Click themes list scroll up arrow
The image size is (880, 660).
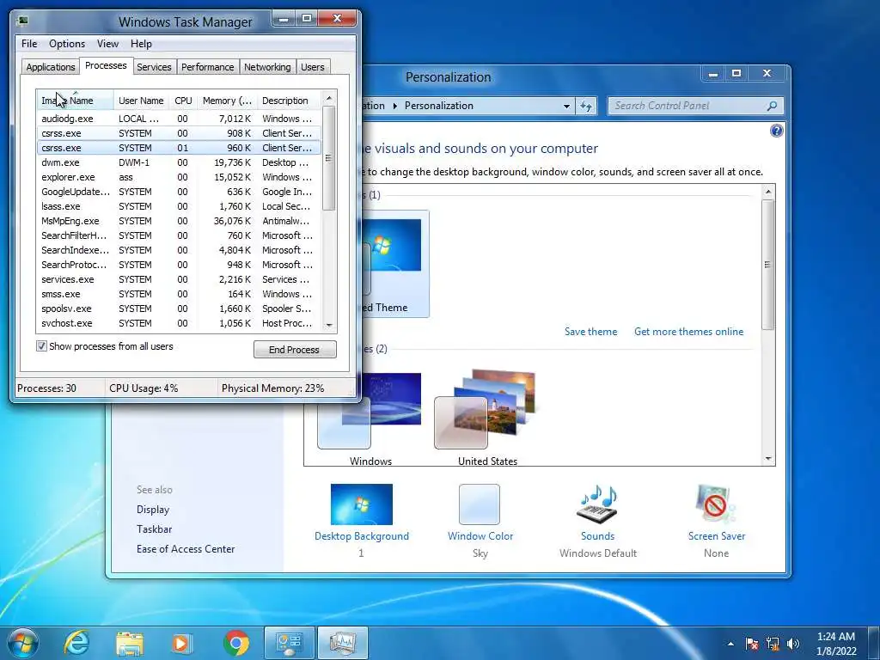click(768, 192)
